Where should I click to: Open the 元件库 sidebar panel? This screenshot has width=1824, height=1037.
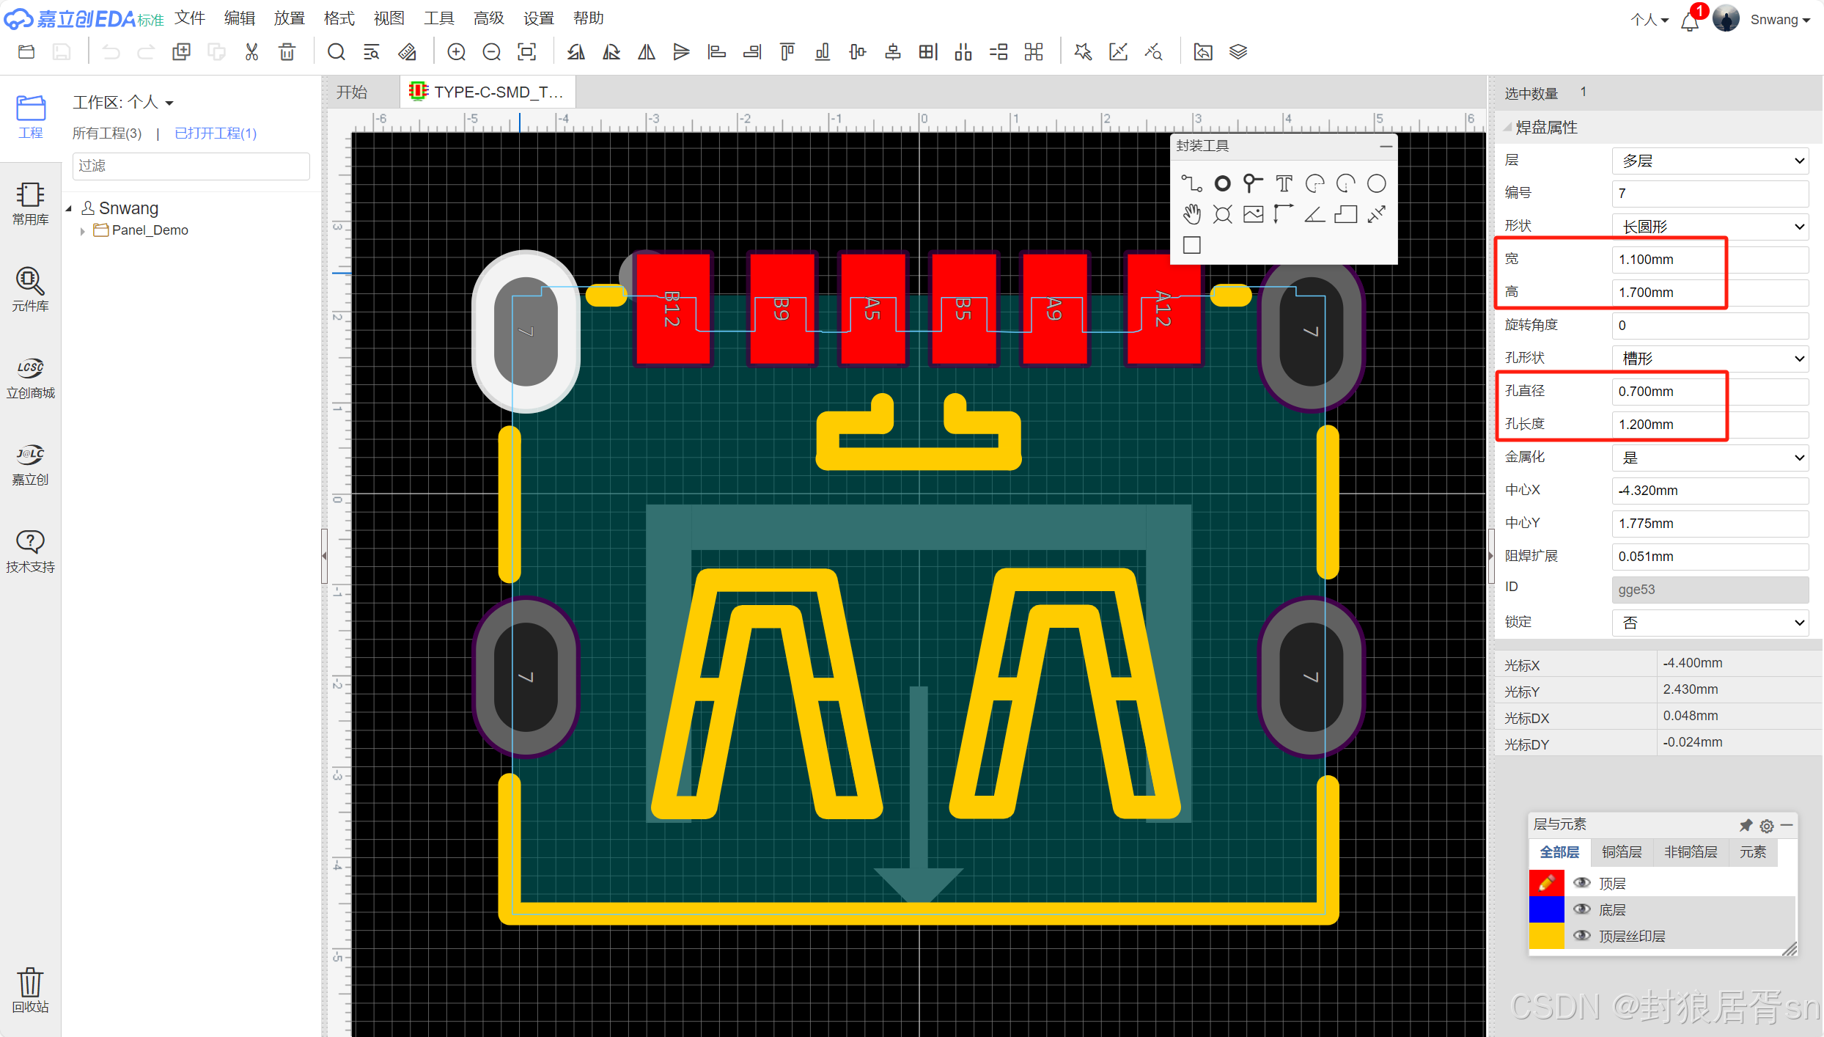coord(30,289)
